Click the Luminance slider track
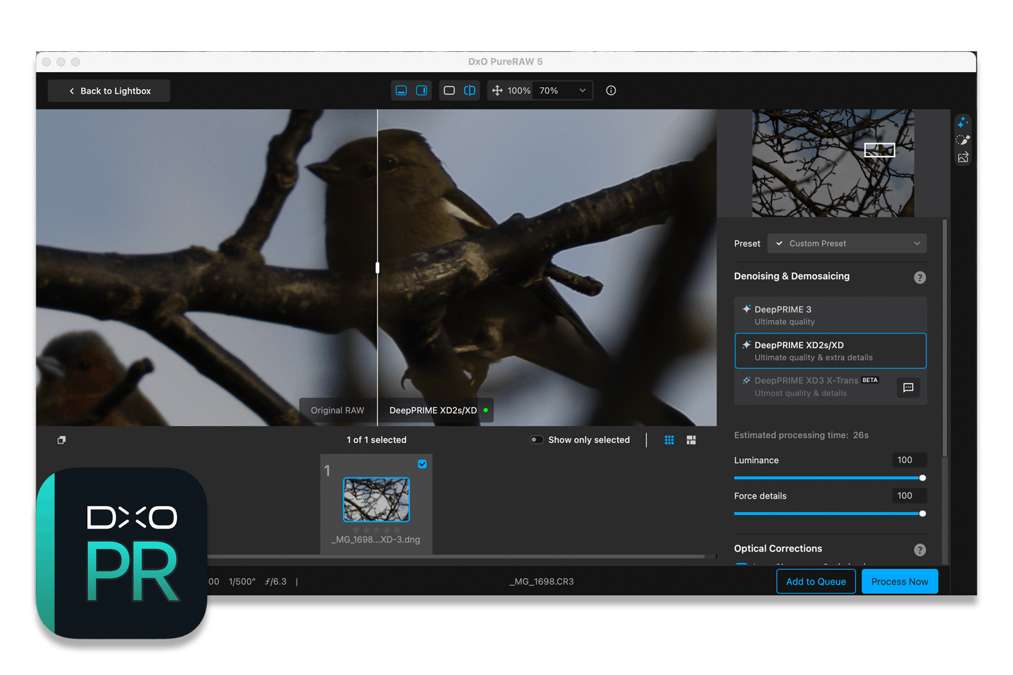Image resolution: width=1013 pixels, height=675 pixels. [x=830, y=478]
